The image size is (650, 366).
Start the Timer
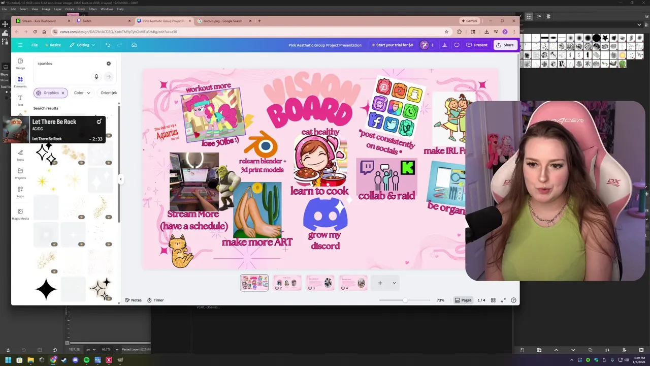155,300
